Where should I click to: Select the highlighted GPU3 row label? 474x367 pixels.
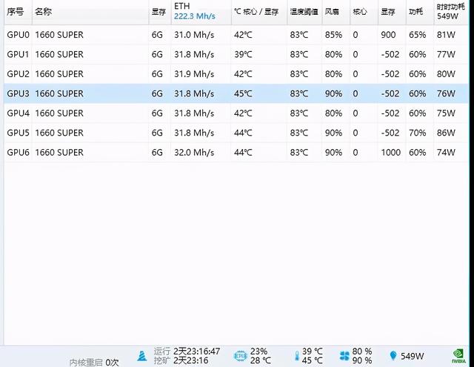point(18,94)
